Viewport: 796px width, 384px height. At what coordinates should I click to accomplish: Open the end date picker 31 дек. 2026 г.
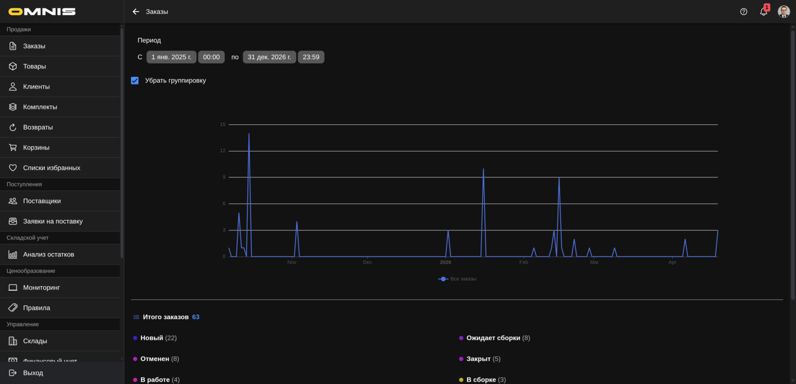point(269,57)
